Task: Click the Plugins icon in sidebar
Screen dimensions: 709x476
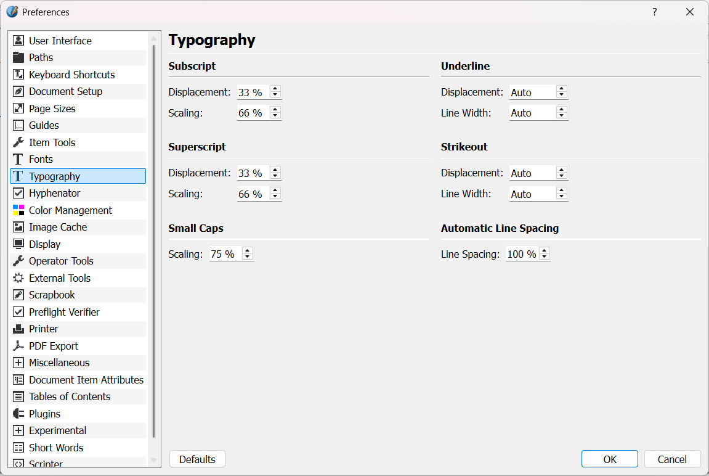Action: click(x=18, y=414)
